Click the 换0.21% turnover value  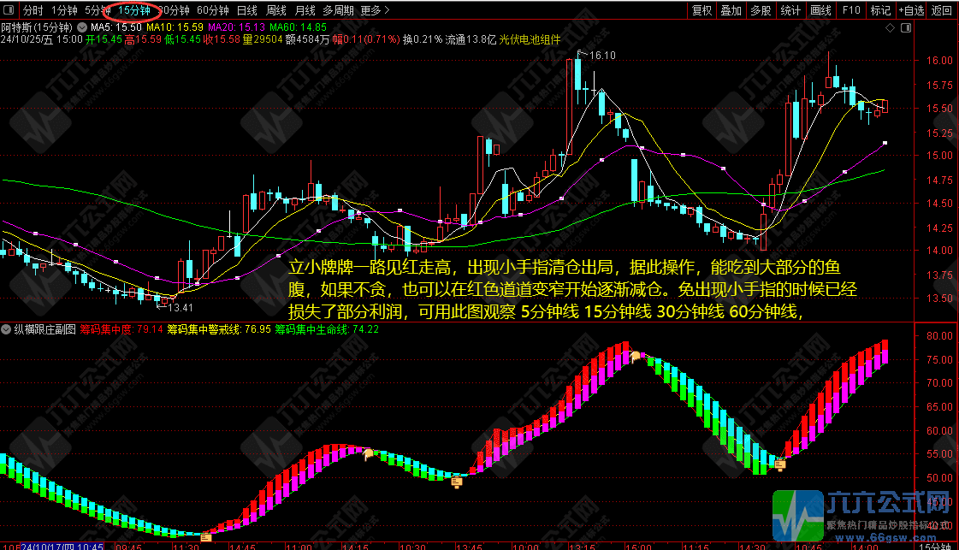(x=422, y=39)
